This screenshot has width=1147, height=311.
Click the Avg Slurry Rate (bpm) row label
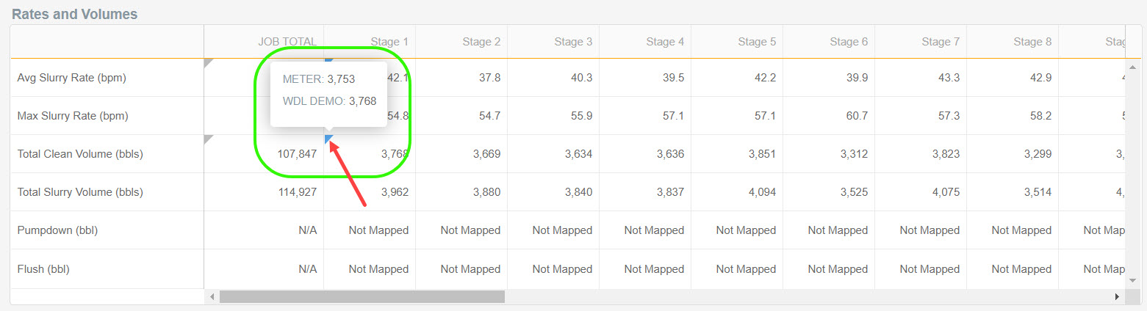(72, 78)
